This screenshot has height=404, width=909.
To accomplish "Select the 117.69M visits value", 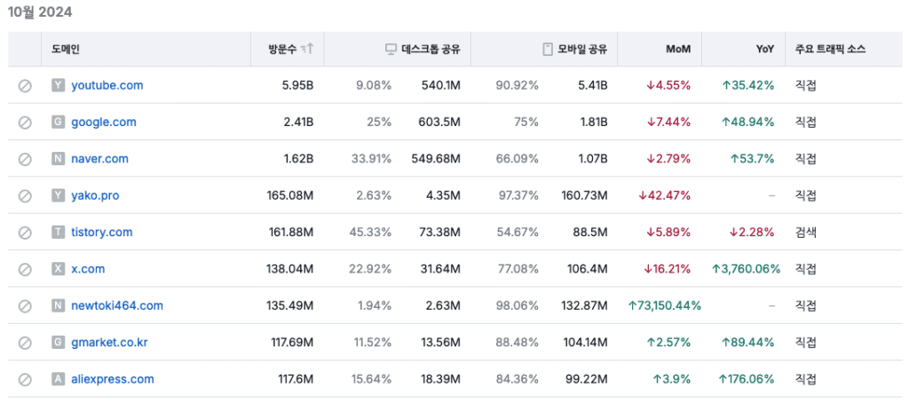I will coord(292,343).
